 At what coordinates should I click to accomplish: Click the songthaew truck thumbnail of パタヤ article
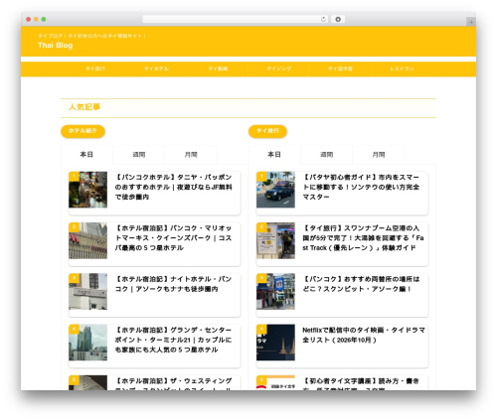click(275, 190)
